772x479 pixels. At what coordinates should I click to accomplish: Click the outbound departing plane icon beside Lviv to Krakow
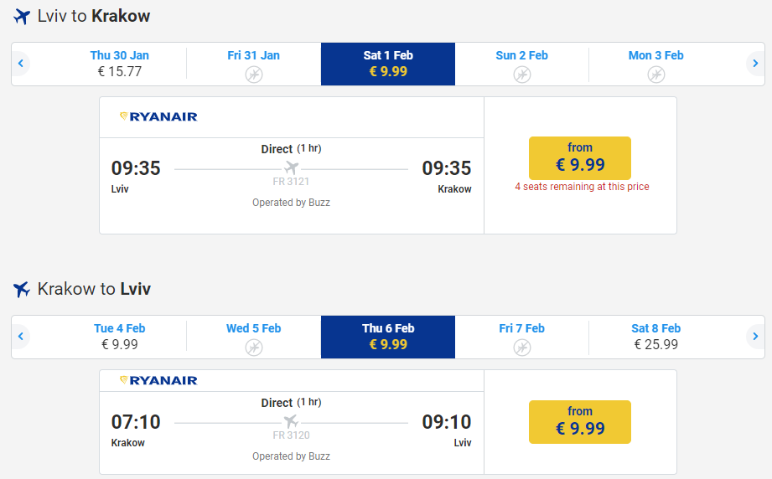pyautogui.click(x=22, y=16)
